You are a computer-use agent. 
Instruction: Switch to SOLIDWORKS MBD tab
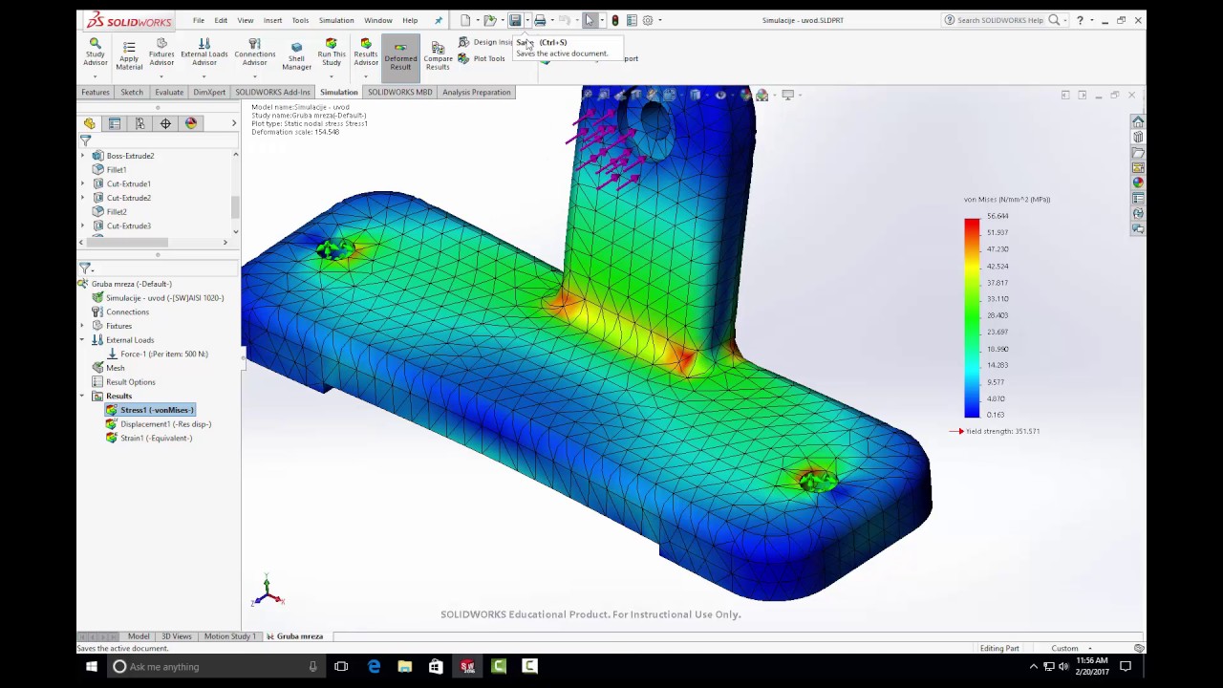[x=400, y=92]
